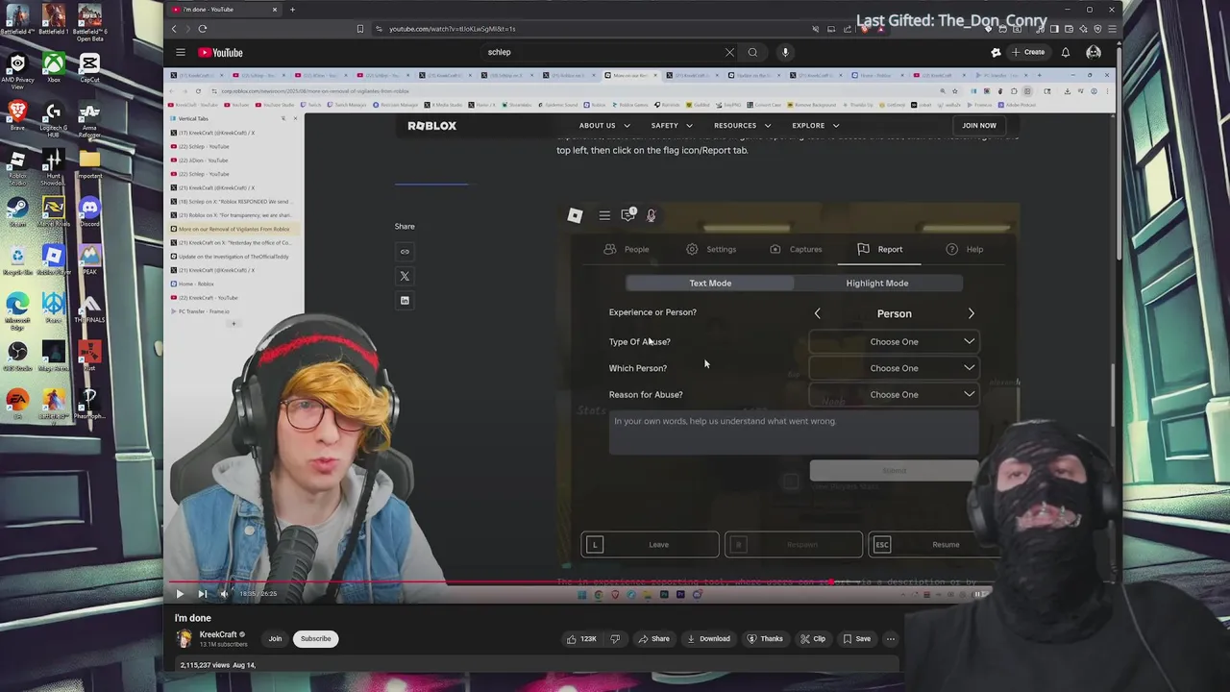Screen dimensions: 1230x692
Task: Mute the video volume
Action: pos(224,594)
